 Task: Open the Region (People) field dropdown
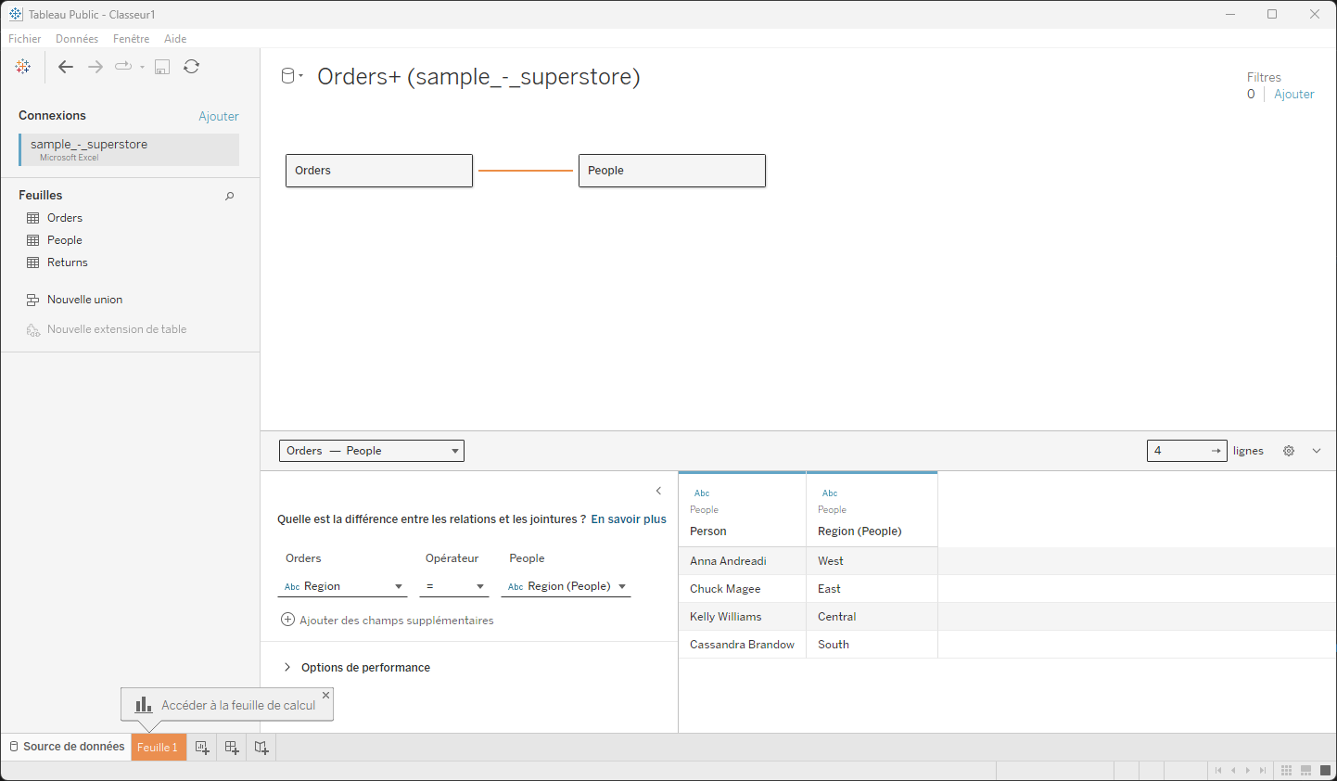click(x=567, y=586)
